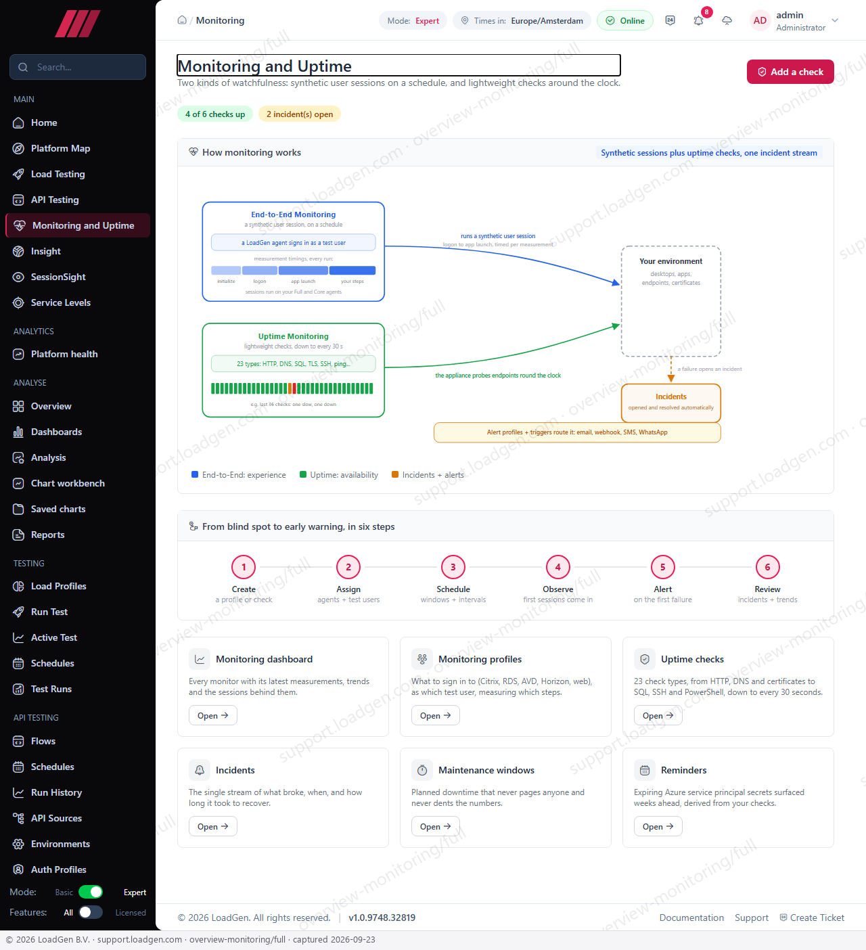
Task: Click the Add a check button
Action: (790, 72)
